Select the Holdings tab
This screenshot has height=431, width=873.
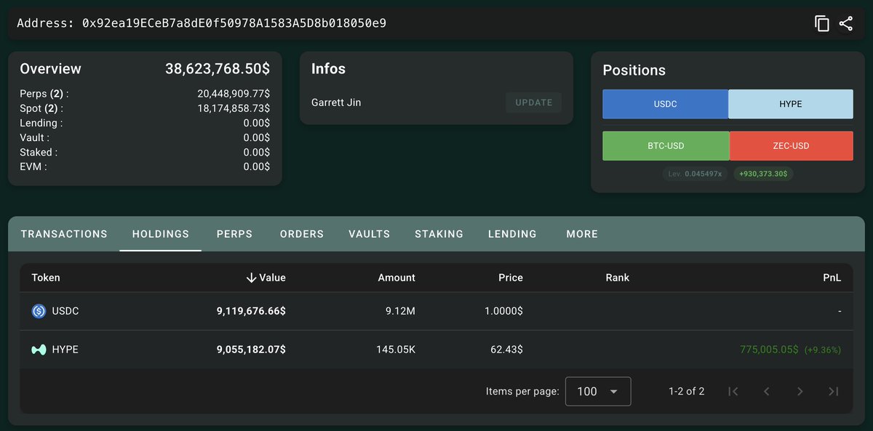161,234
